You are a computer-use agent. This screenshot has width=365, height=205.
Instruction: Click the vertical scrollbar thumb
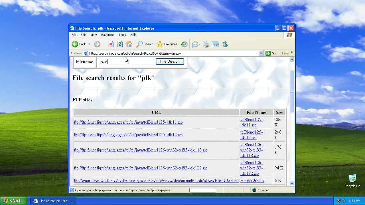point(292,91)
